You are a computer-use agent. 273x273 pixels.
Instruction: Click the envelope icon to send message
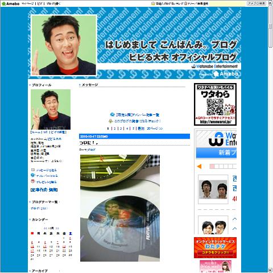coord(33,169)
